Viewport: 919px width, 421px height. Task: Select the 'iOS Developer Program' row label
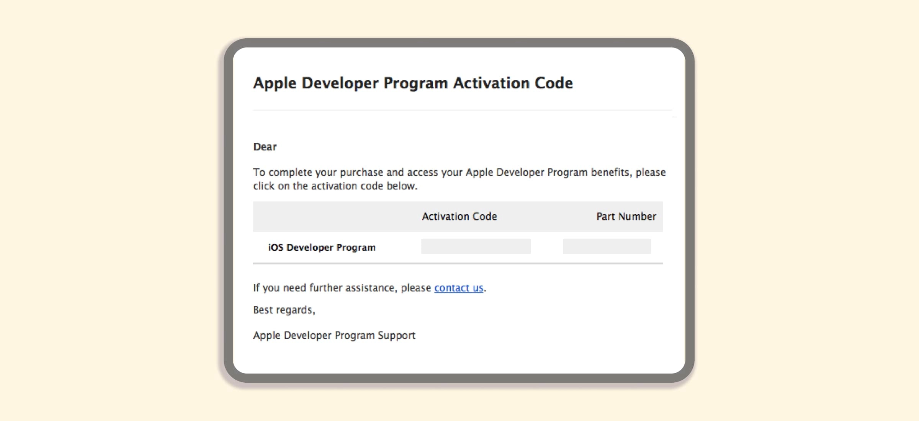(322, 248)
